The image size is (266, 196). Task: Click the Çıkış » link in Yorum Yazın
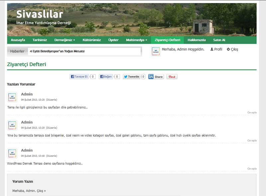point(41,191)
